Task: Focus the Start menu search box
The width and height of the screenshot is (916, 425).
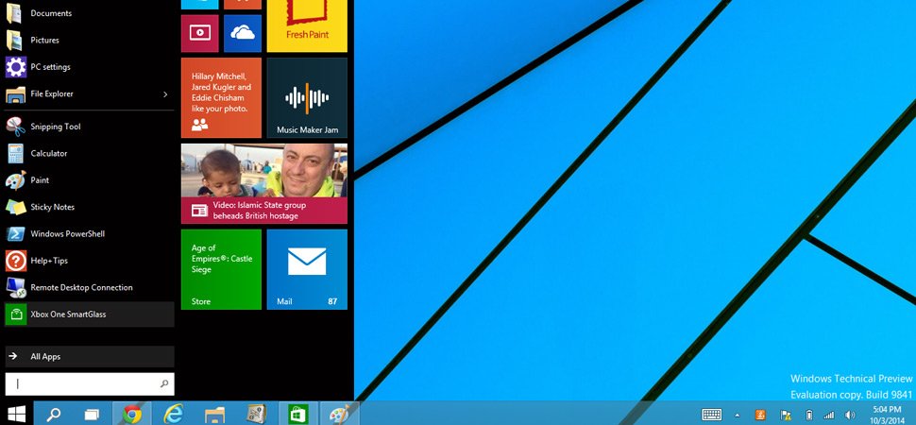Action: pos(90,384)
